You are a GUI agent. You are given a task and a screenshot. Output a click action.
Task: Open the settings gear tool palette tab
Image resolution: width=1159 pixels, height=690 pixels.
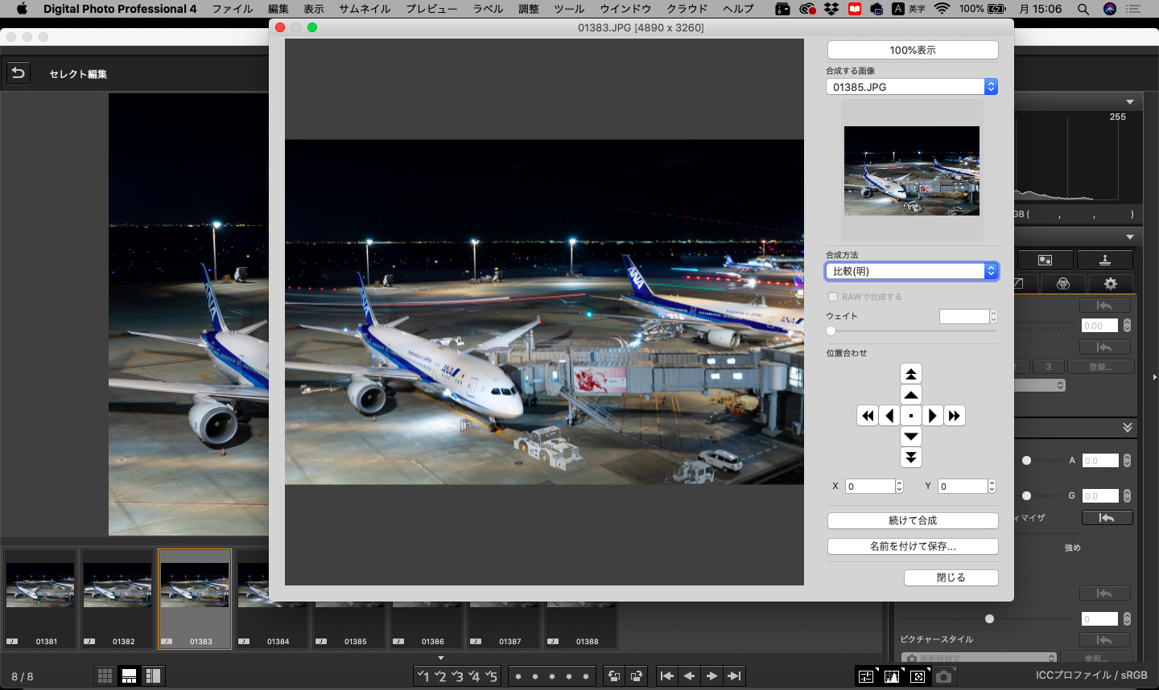coord(1110,284)
